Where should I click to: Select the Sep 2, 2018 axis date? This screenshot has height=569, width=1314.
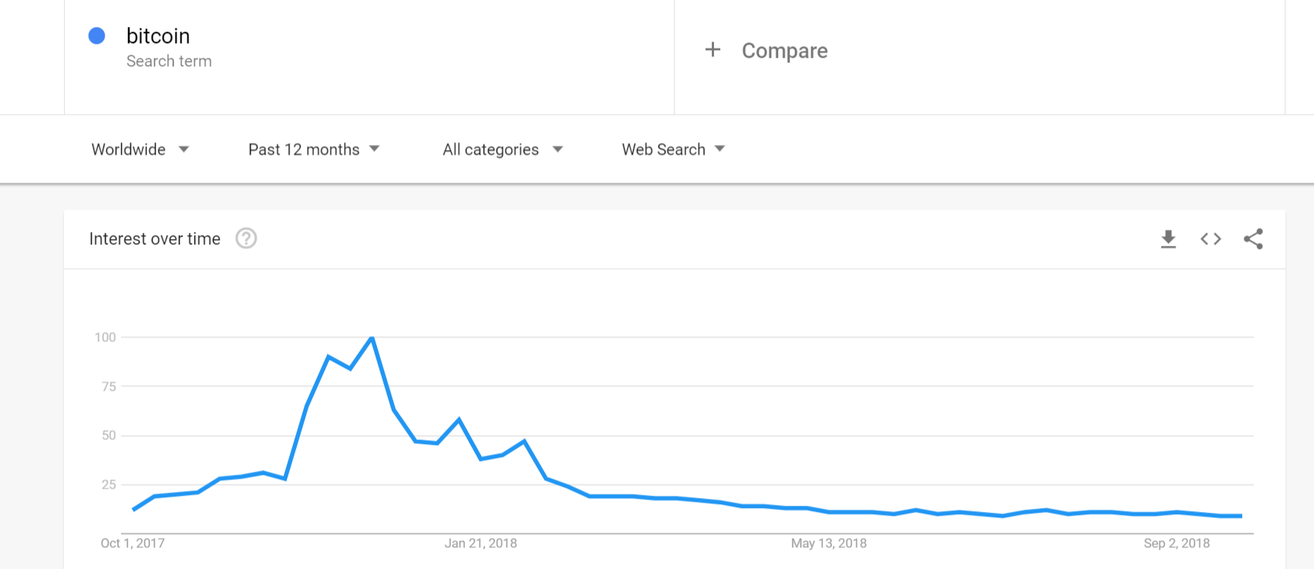(x=1177, y=544)
